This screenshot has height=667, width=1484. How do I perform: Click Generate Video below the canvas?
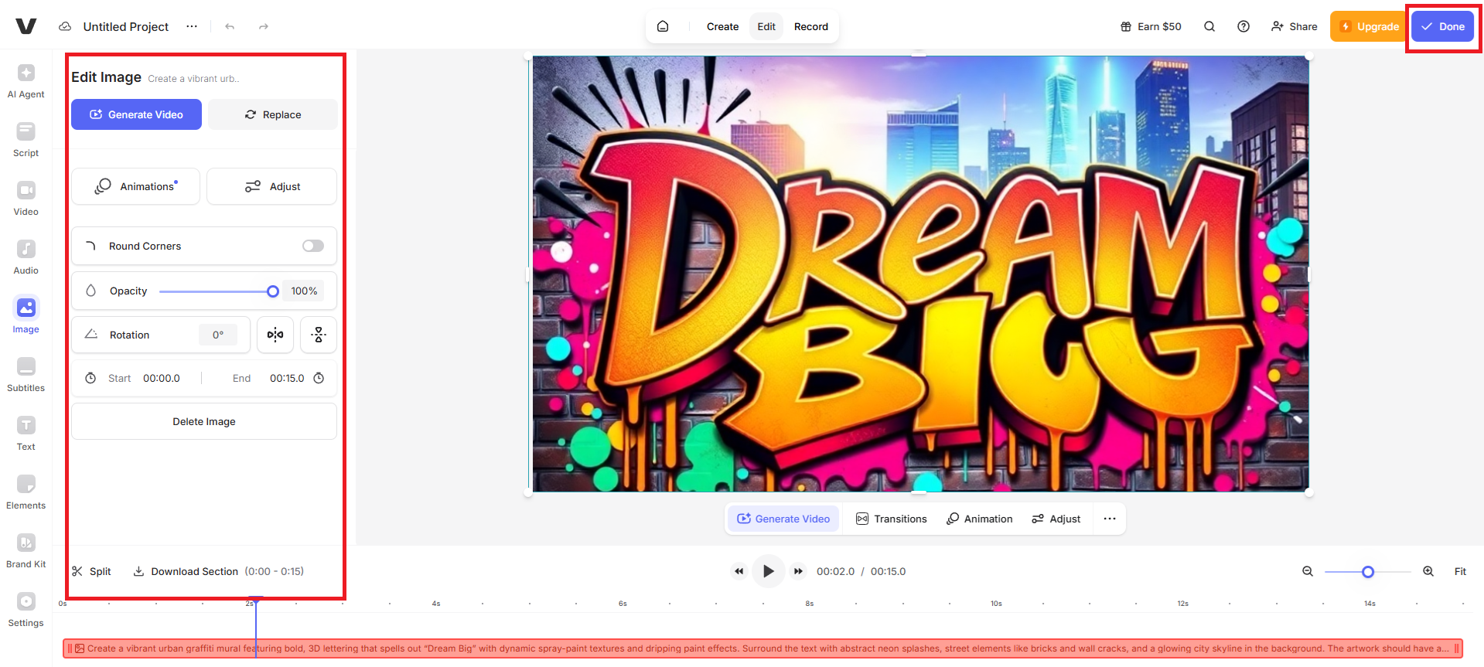(x=783, y=519)
